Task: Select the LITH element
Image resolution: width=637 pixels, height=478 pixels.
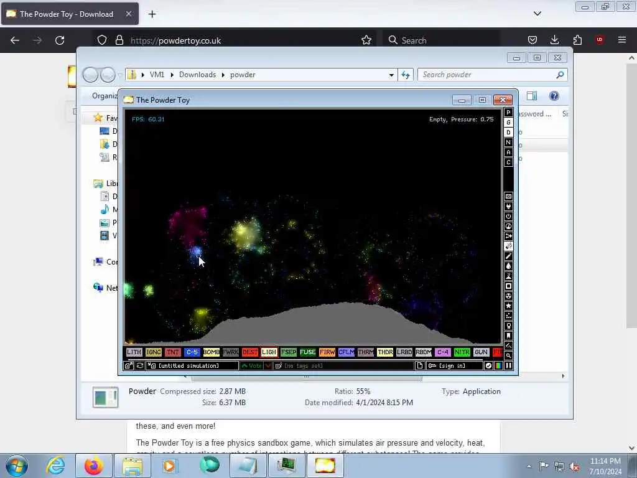Action: (x=134, y=352)
